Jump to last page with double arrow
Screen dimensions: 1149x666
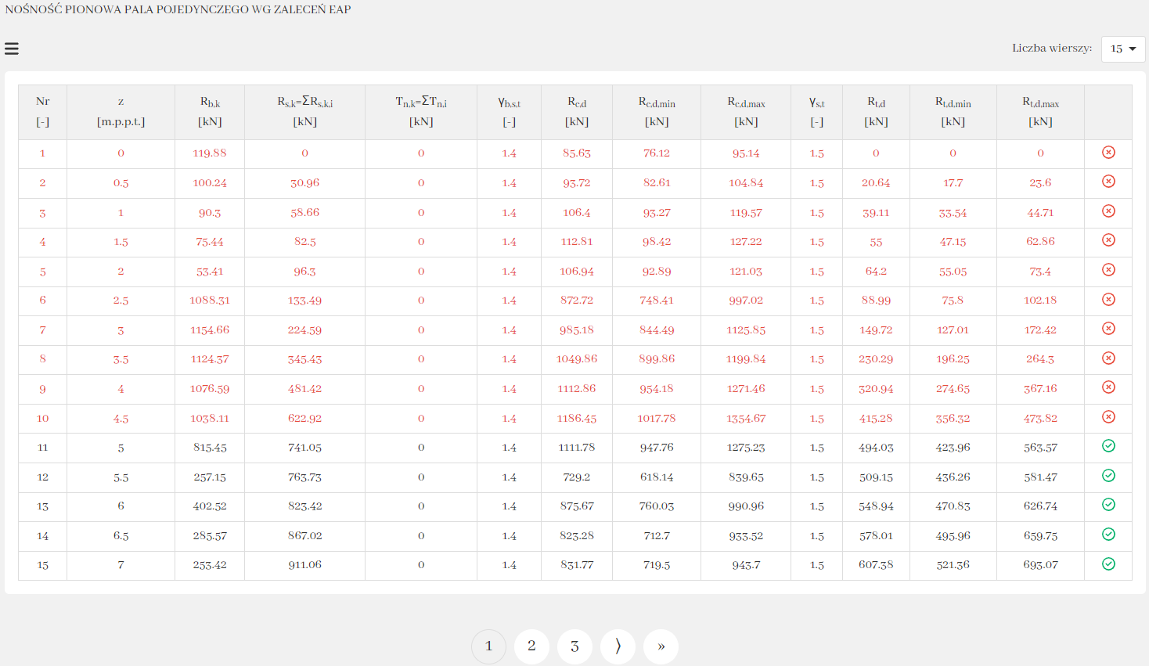[x=661, y=646]
